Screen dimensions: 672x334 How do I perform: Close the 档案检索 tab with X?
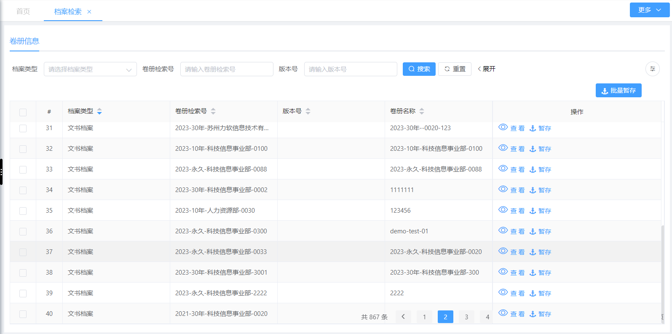pos(89,12)
